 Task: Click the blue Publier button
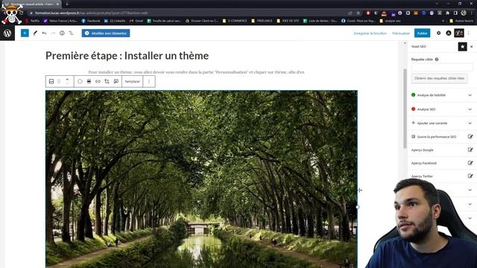coord(423,33)
